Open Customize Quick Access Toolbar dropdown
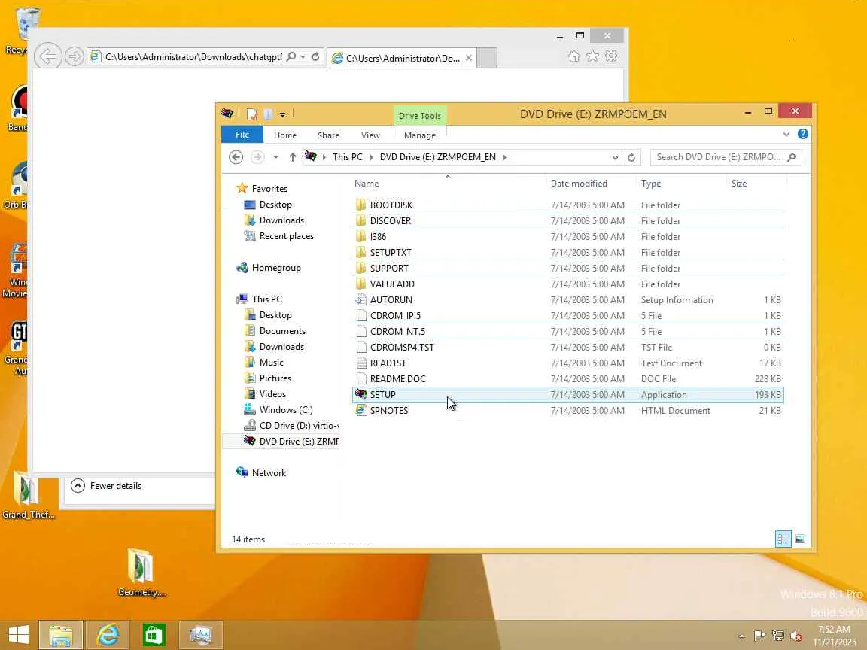This screenshot has height=650, width=867. point(282,114)
